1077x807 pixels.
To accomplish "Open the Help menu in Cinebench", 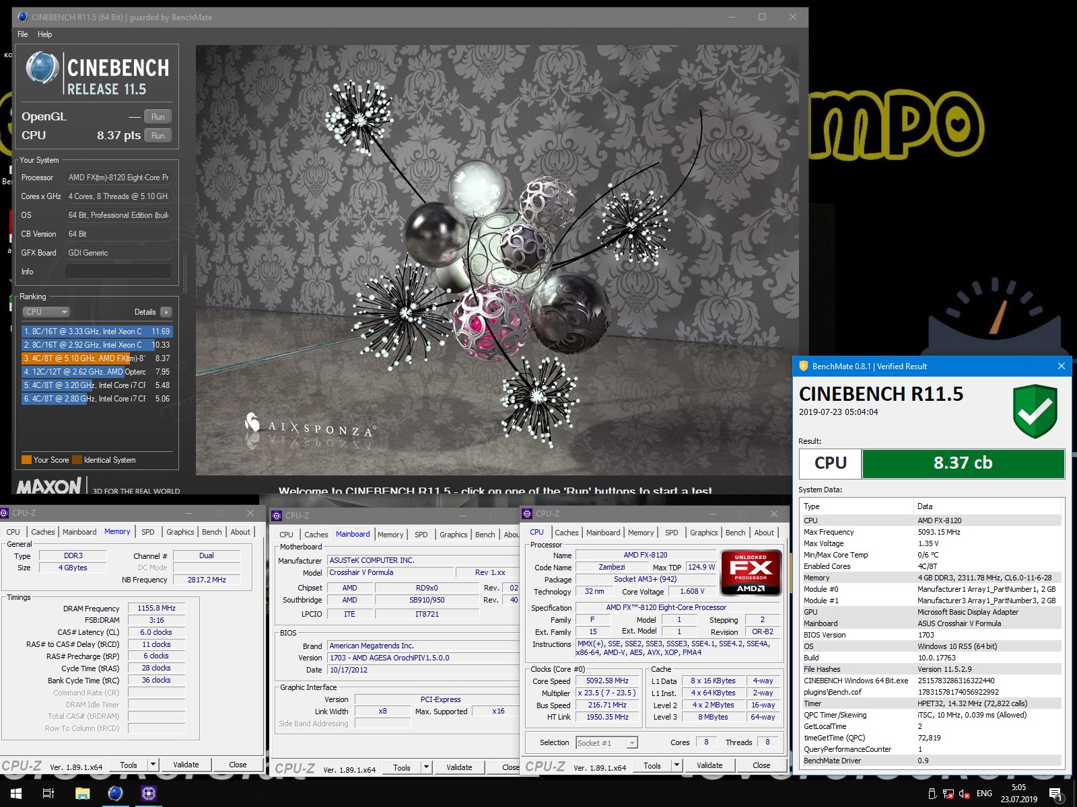I will [x=45, y=34].
